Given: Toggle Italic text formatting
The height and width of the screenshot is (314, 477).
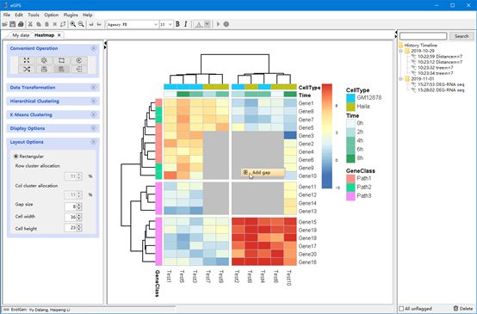Looking at the screenshot, I should (186, 24).
